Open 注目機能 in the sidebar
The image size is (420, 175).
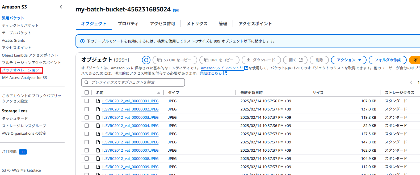pos(9,152)
